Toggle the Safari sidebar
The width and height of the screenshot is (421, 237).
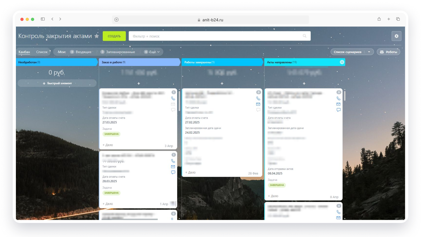43,19
